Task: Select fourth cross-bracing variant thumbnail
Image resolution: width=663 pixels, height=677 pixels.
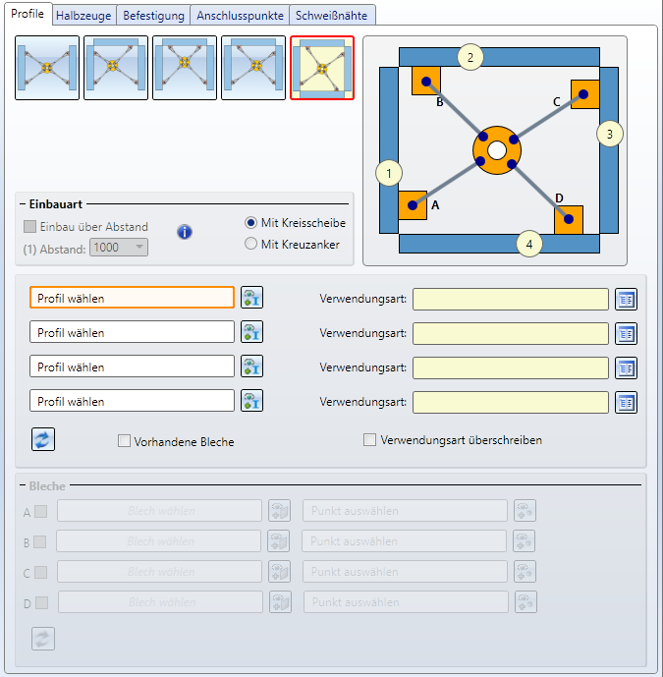Action: 253,68
